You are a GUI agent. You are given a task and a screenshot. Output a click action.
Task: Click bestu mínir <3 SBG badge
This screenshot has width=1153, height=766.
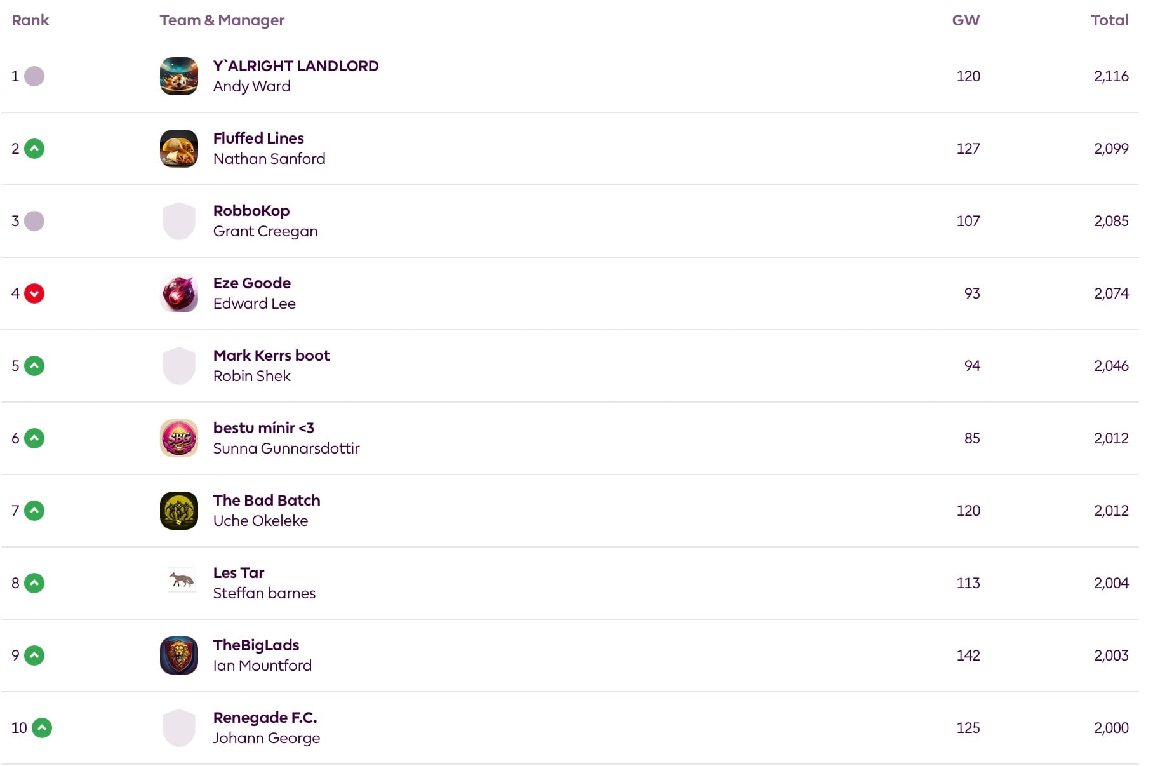click(x=178, y=438)
